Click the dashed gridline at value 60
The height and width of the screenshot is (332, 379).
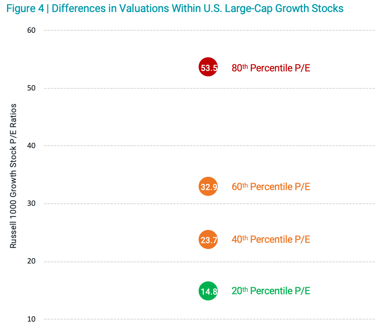[124, 30]
